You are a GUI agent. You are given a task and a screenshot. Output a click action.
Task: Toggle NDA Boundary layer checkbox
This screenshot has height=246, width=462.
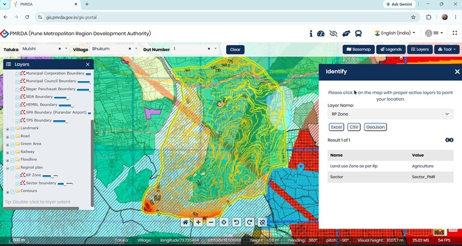click(17, 98)
